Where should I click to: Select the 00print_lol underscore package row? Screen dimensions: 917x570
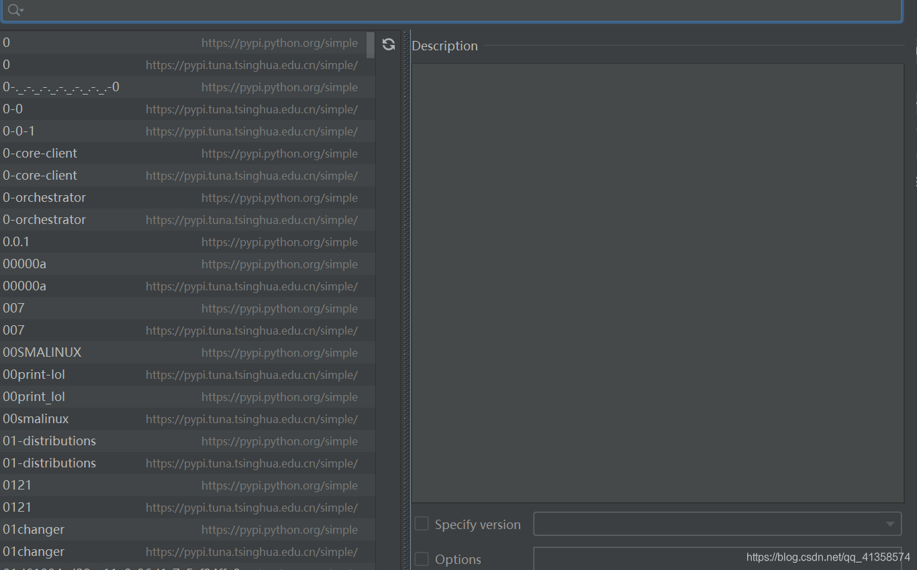pos(187,397)
